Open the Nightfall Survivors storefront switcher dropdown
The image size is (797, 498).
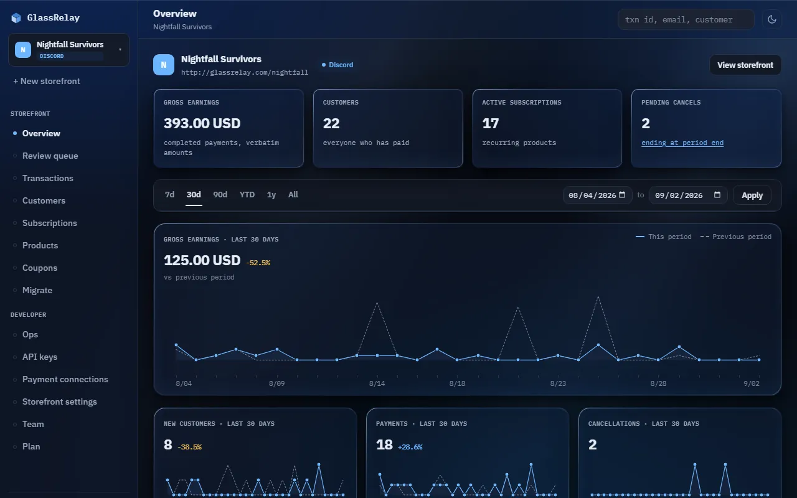[x=68, y=50]
